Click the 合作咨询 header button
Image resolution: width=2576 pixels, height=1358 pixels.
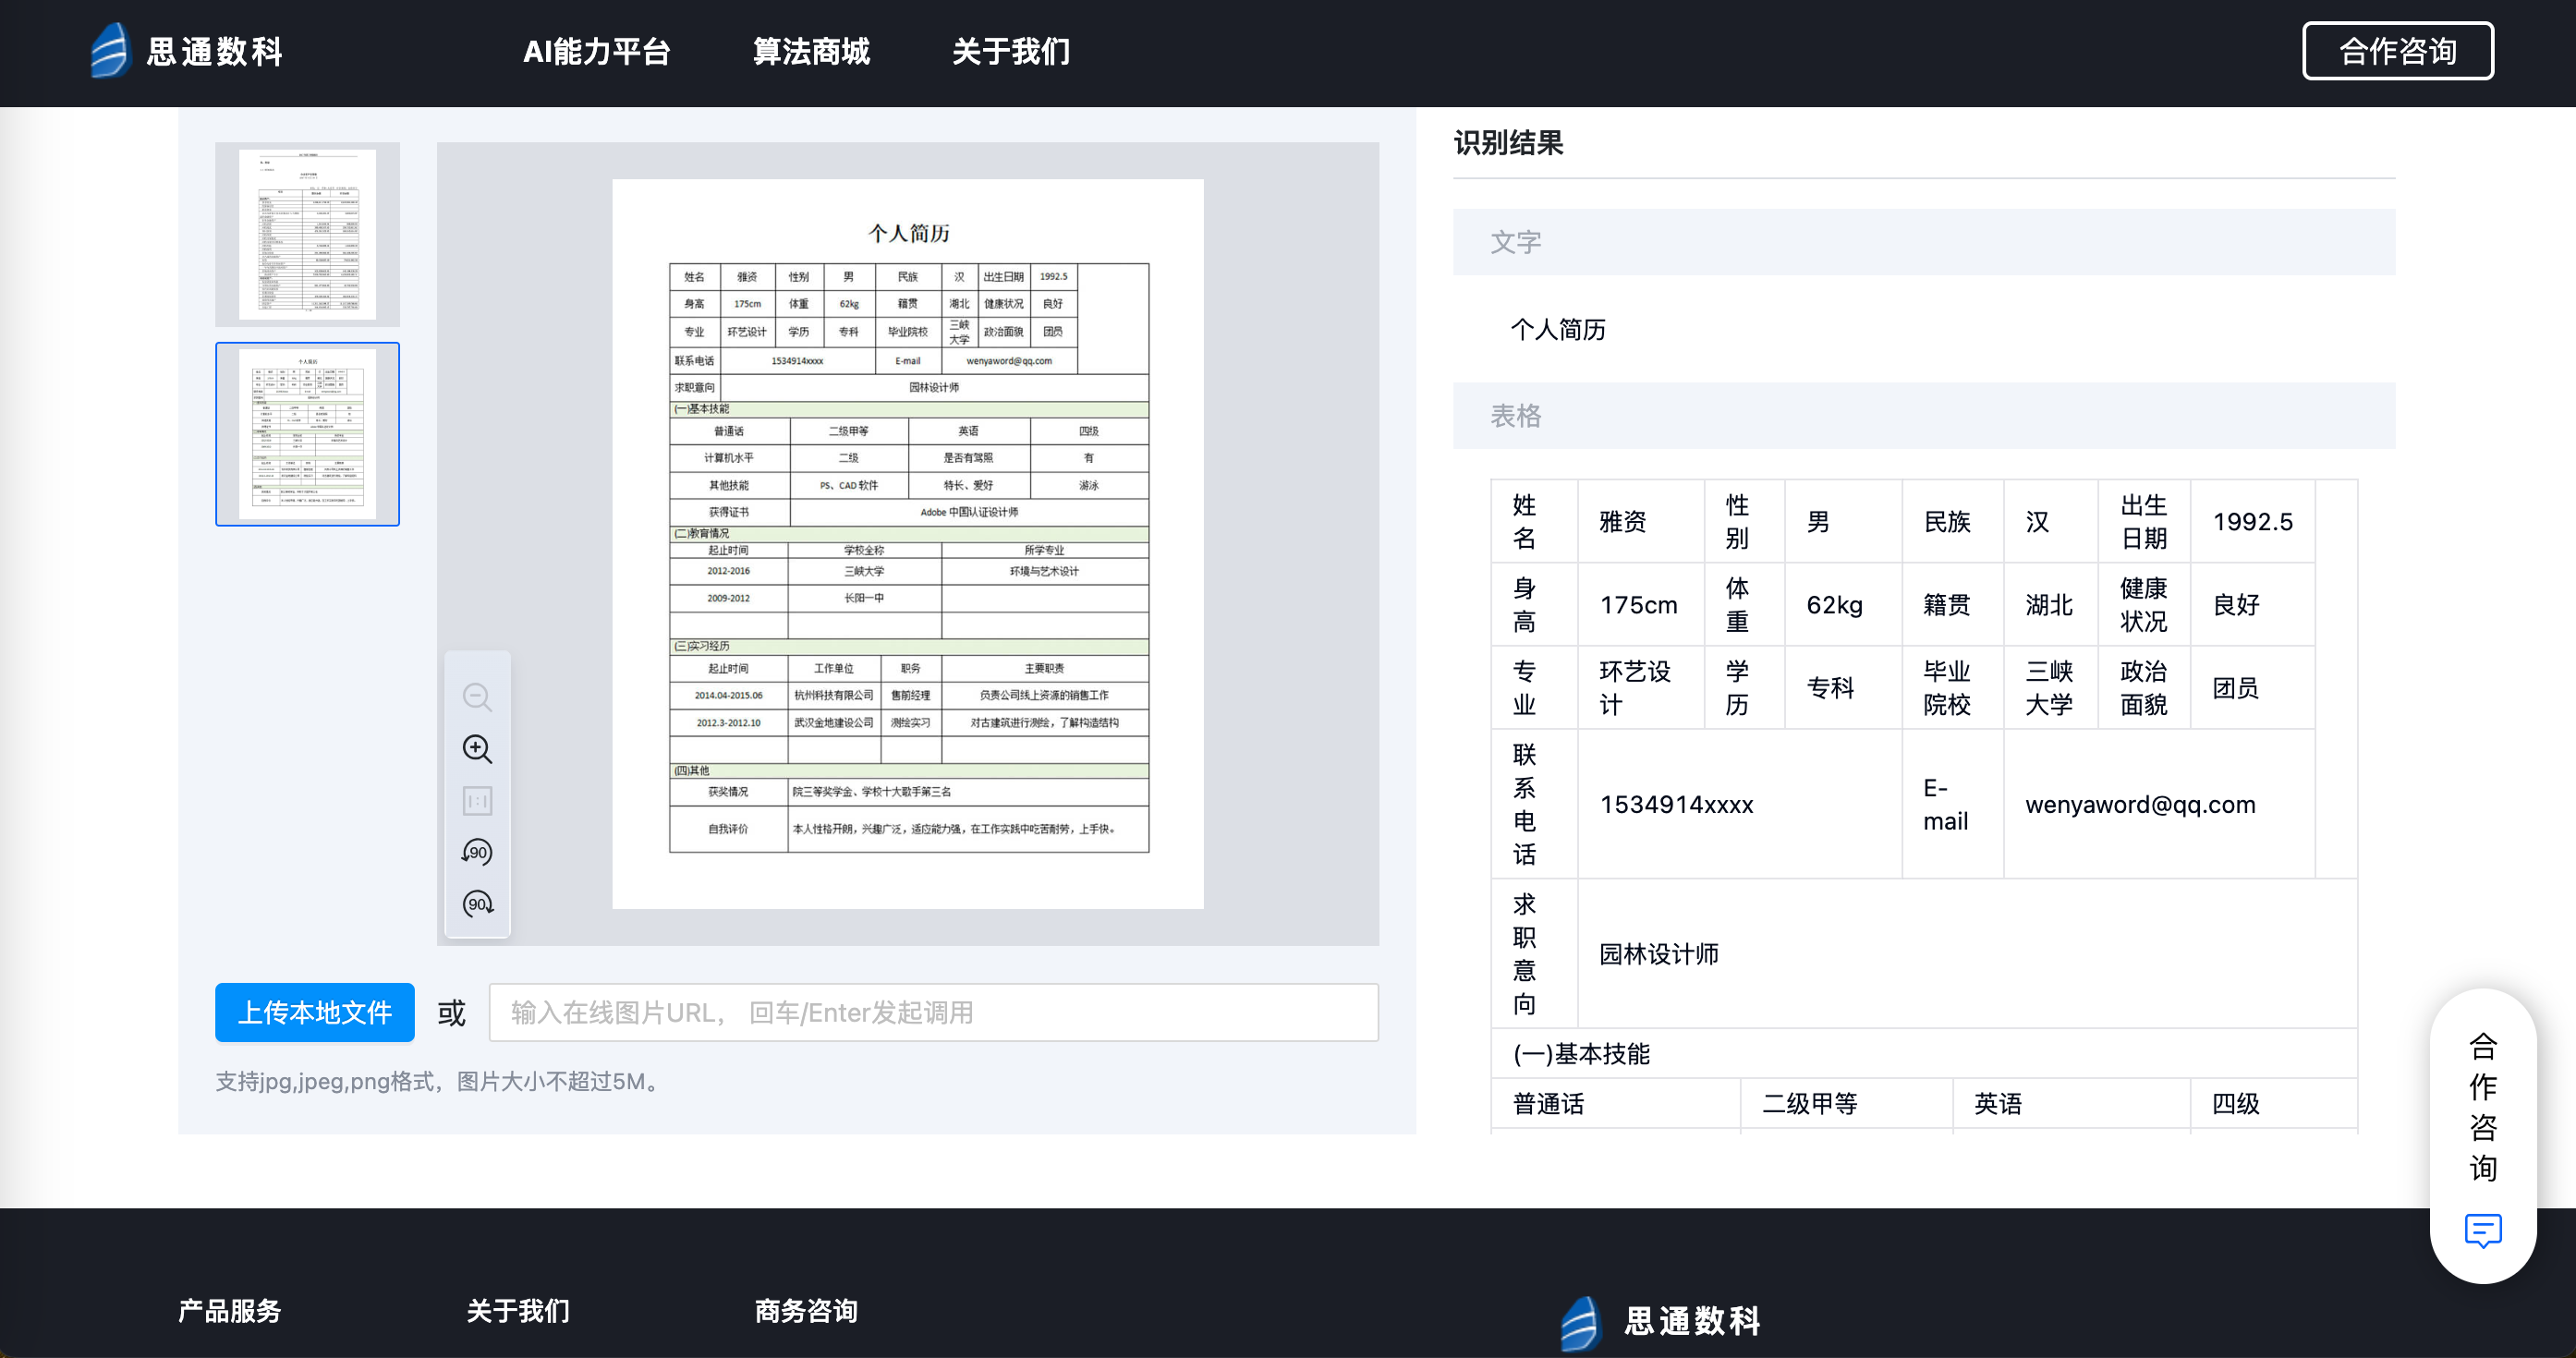coord(2397,51)
